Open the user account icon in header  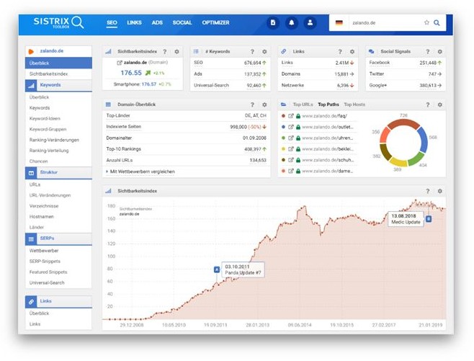[310, 23]
